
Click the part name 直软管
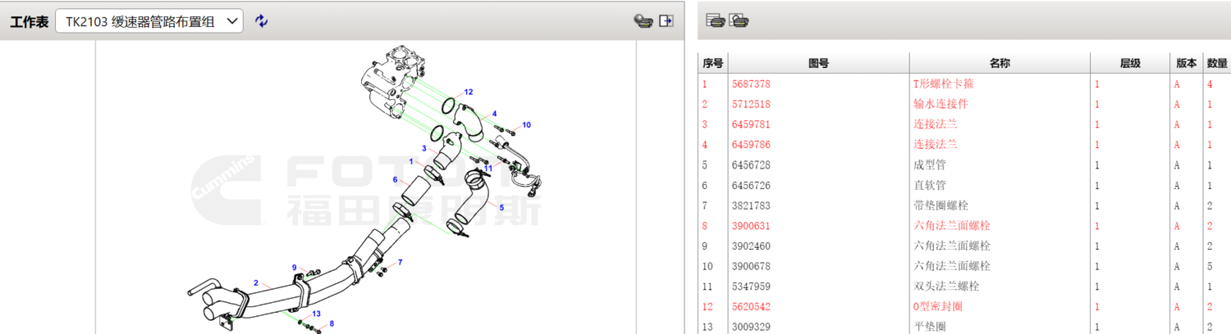[x=929, y=186]
